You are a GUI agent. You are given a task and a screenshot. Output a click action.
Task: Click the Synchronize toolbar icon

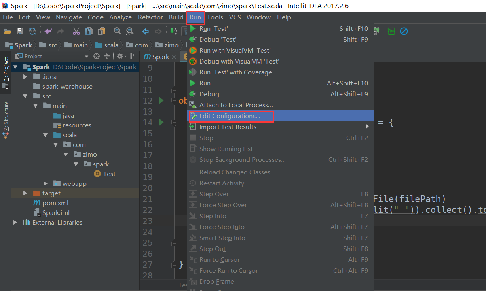coord(32,31)
